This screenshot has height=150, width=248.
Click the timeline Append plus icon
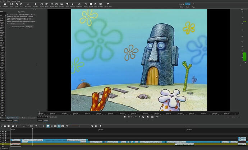(17, 126)
